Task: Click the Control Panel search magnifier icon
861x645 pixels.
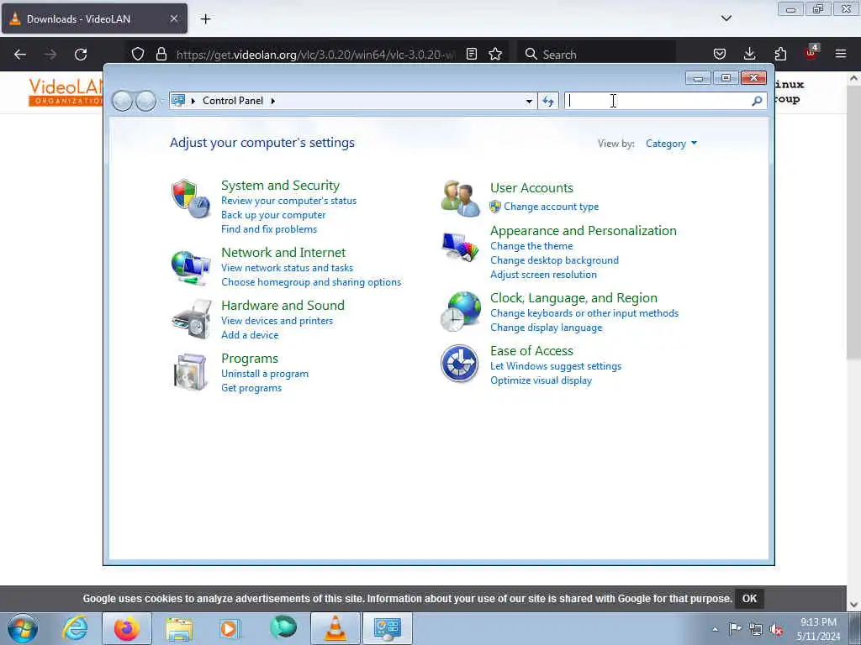Action: click(758, 101)
